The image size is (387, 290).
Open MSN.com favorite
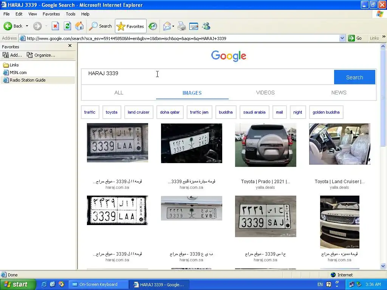point(15,72)
